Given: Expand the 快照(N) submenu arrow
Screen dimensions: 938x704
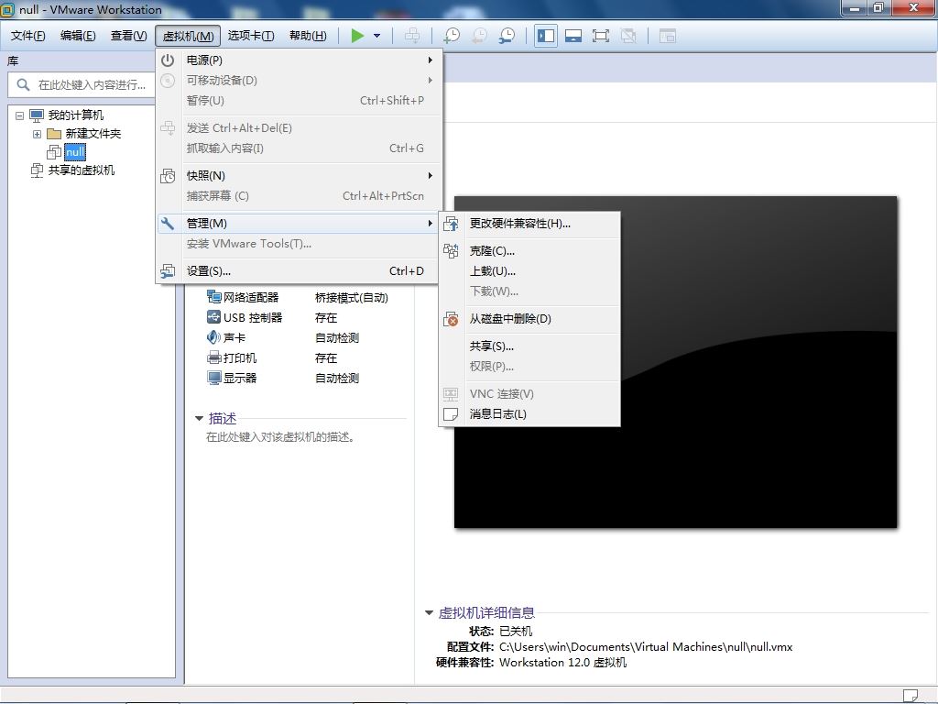Looking at the screenshot, I should pyautogui.click(x=430, y=175).
